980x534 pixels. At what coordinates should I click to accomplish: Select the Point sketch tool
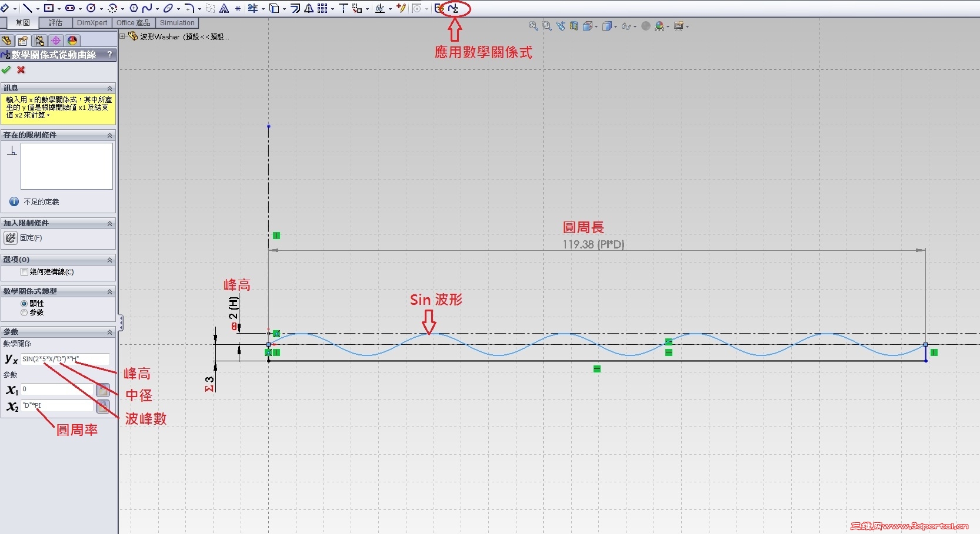click(238, 8)
